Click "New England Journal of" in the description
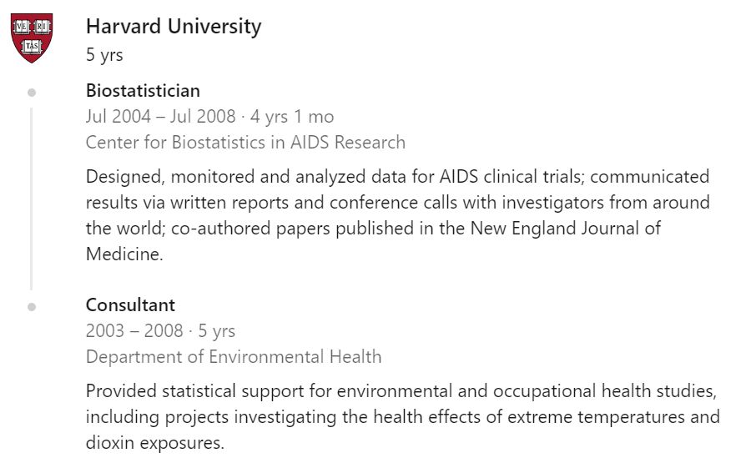The image size is (736, 468). point(577,229)
